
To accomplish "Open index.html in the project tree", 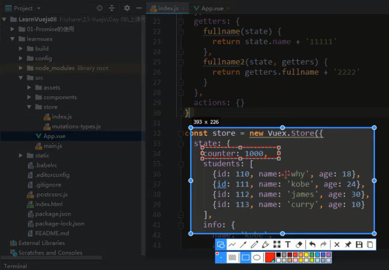I will click(x=45, y=204).
